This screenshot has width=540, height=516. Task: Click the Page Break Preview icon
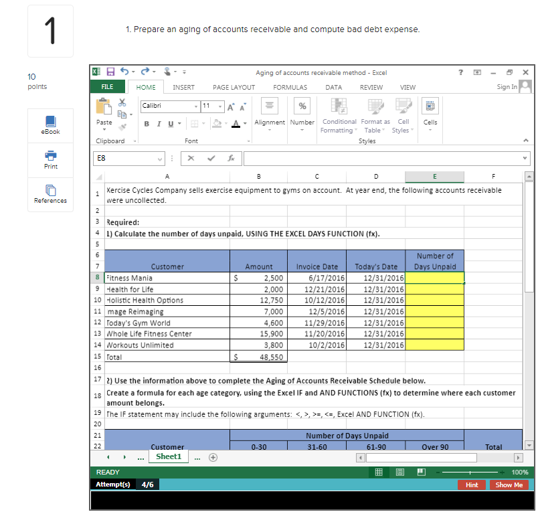tap(421, 472)
